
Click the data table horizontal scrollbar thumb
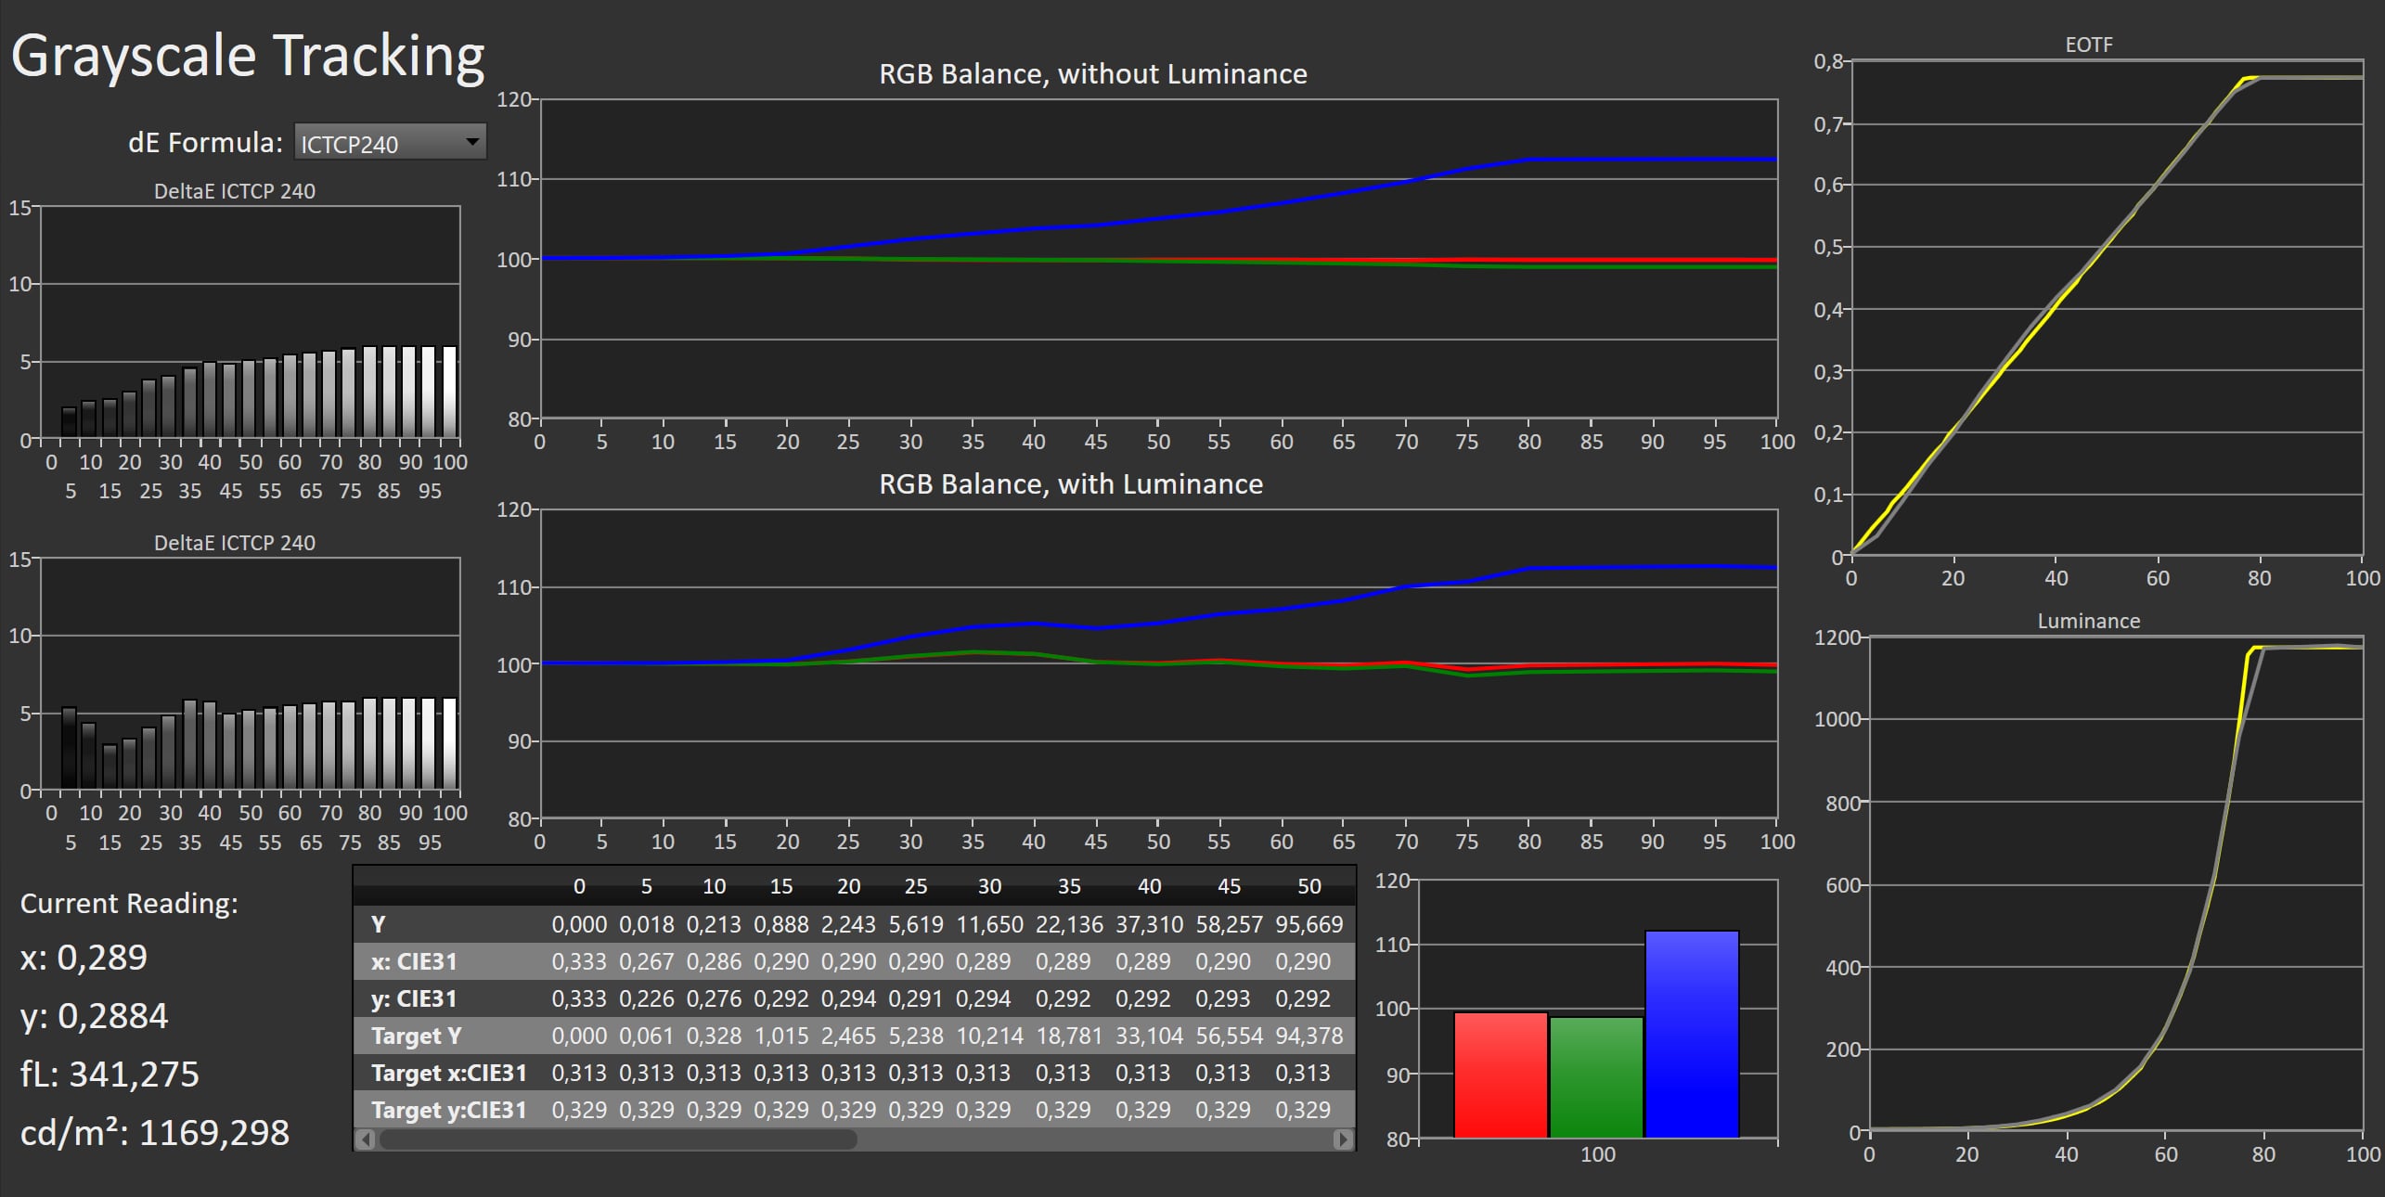coord(617,1139)
